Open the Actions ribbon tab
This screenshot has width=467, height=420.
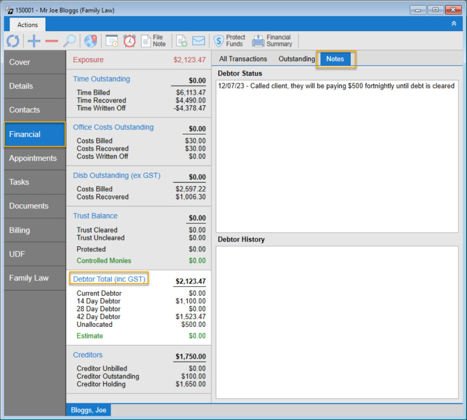28,24
